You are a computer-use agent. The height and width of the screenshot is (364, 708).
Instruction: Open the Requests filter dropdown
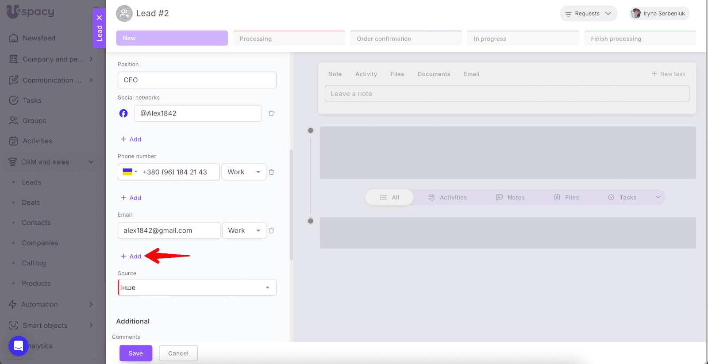pyautogui.click(x=588, y=14)
